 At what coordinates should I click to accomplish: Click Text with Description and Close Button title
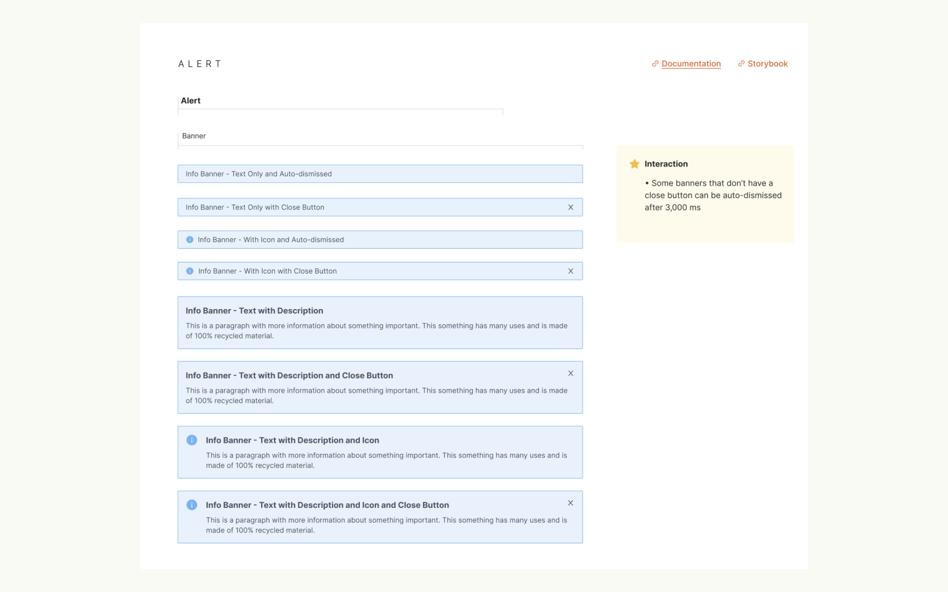pyautogui.click(x=289, y=376)
